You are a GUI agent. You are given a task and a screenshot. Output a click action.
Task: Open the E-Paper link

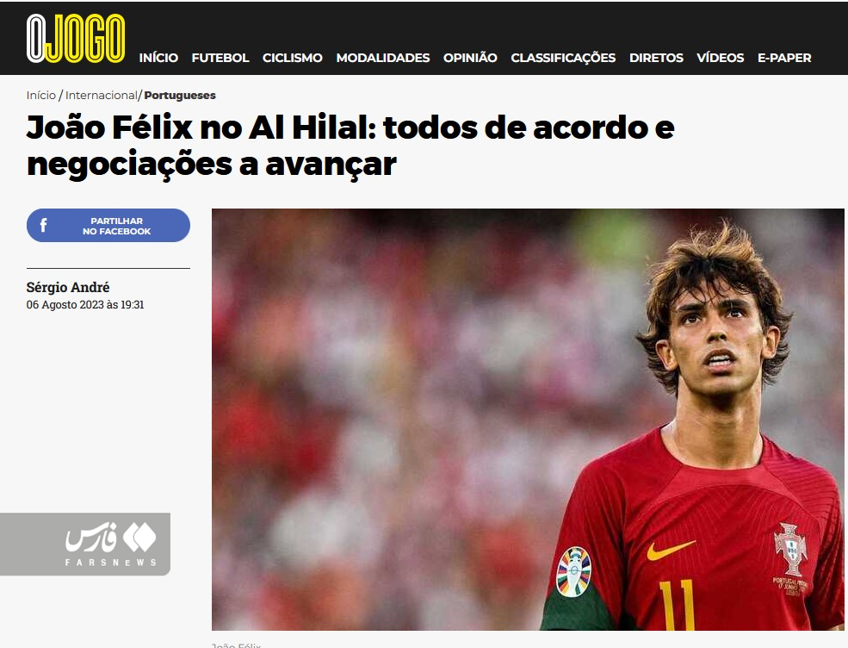point(784,58)
